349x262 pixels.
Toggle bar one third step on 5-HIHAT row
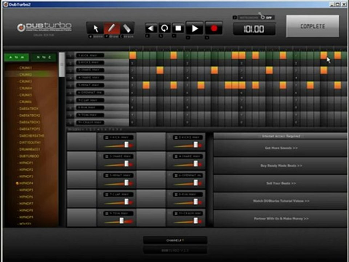point(146,85)
